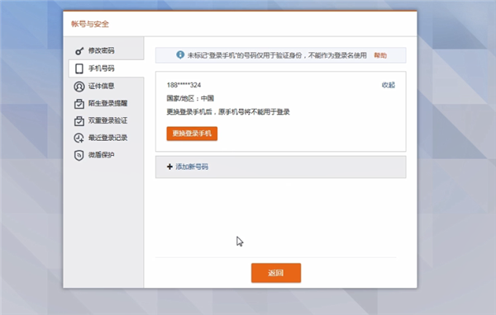Click the plus icon before 添加新号码
Image resolution: width=496 pixels, height=315 pixels.
pos(169,167)
